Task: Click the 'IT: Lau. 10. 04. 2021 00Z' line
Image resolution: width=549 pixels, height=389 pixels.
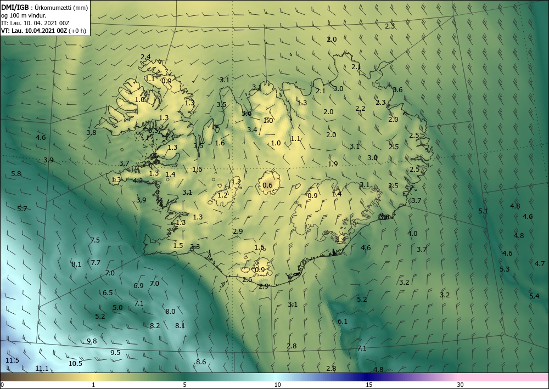Action: [35, 23]
